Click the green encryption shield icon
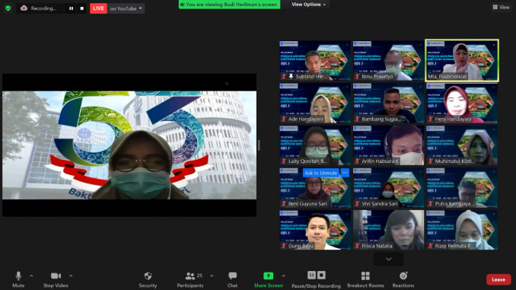The width and height of the screenshot is (516, 290). coord(8,8)
